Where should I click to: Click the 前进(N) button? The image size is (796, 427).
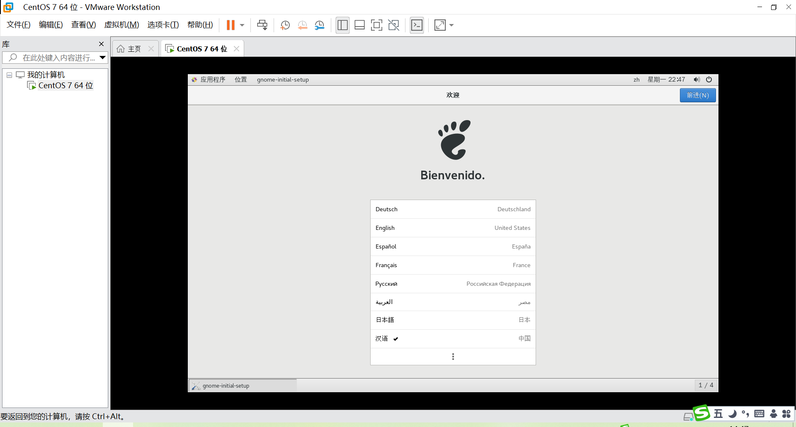point(698,95)
